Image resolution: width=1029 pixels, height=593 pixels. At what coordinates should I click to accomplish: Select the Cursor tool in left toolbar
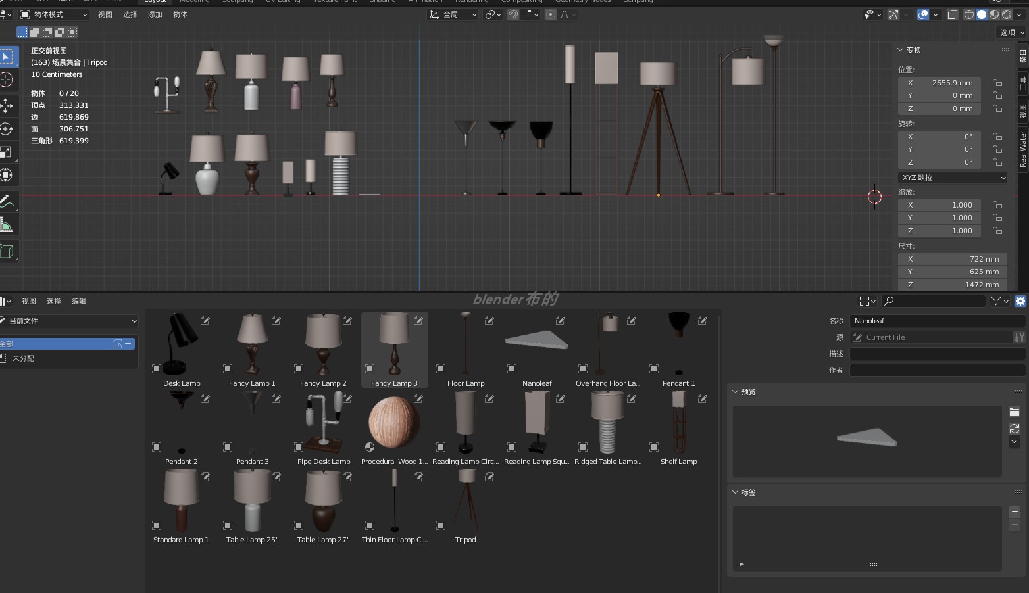coord(7,80)
